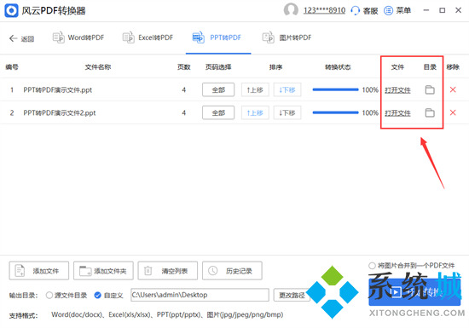
Task: Click the 页码选择 column header
Action: click(218, 67)
